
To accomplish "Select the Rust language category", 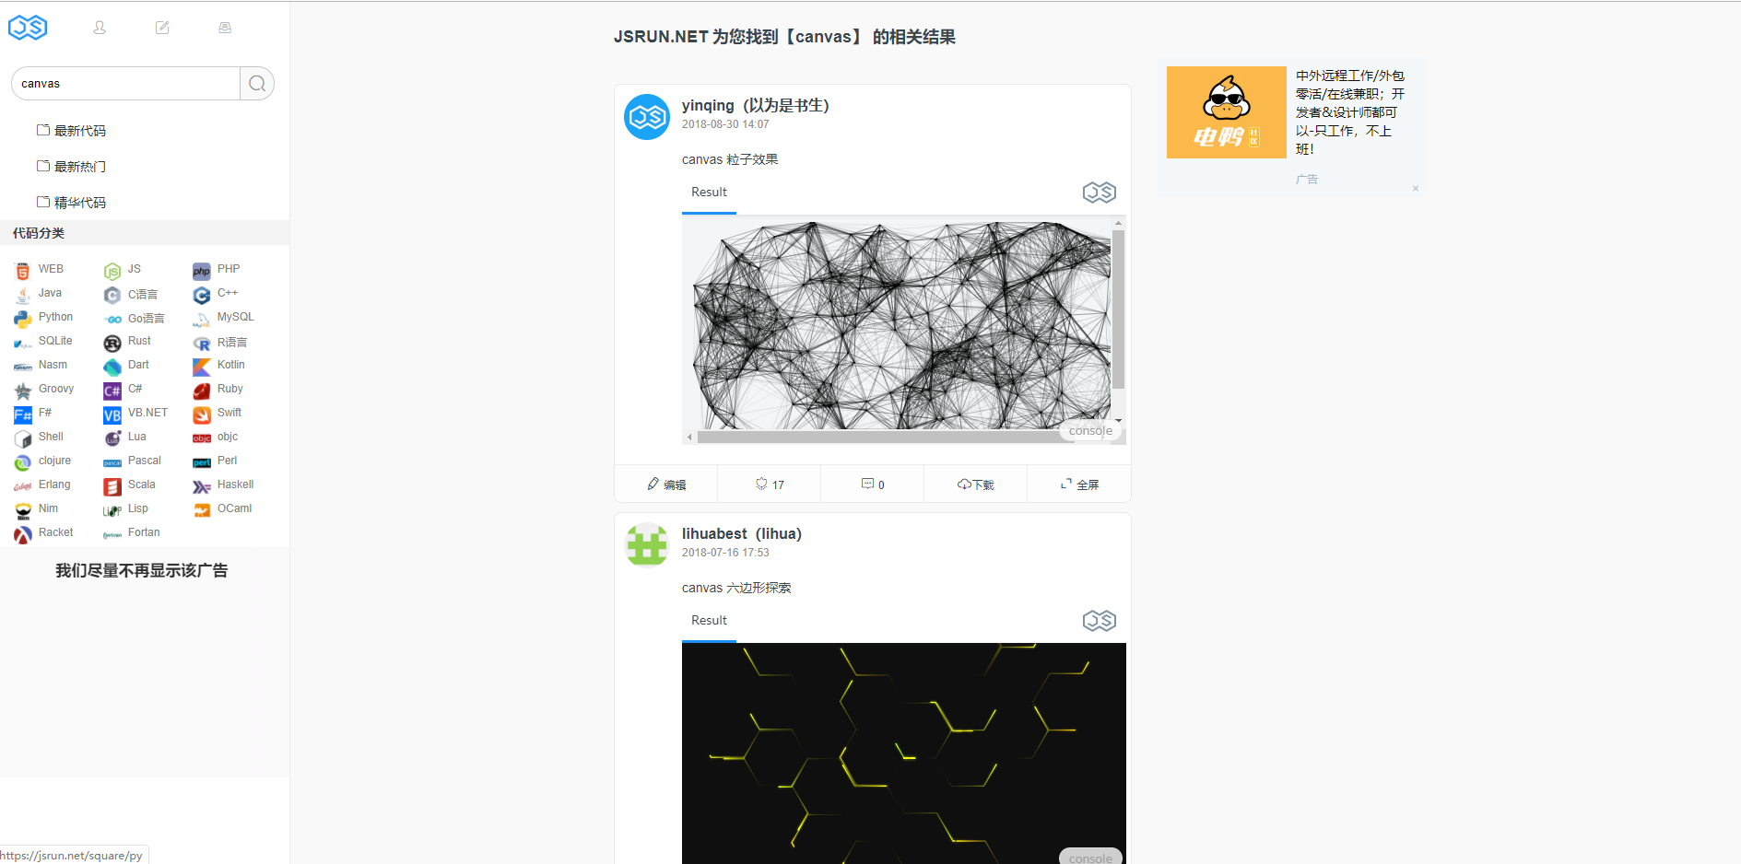I will pyautogui.click(x=127, y=342).
